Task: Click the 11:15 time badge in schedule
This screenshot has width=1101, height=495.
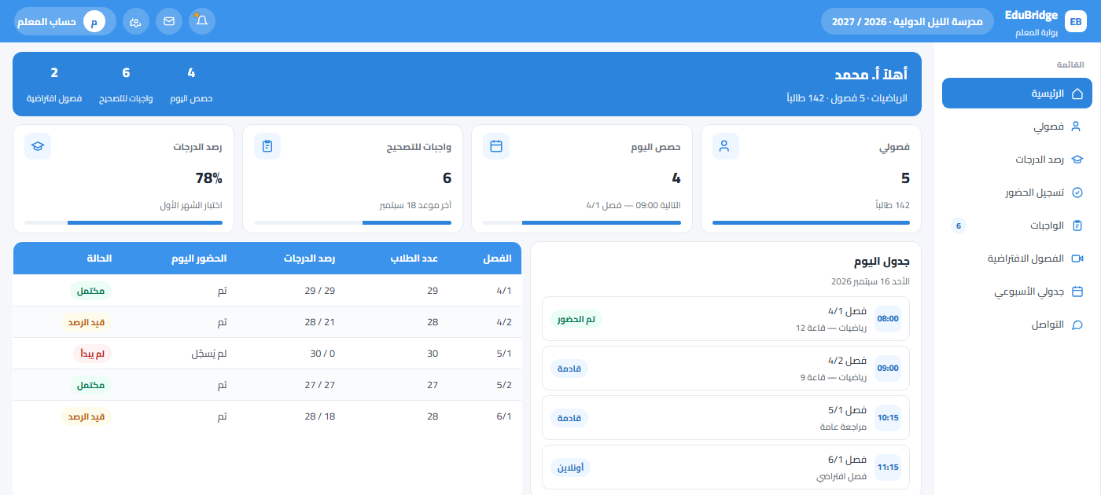Action: tap(888, 467)
